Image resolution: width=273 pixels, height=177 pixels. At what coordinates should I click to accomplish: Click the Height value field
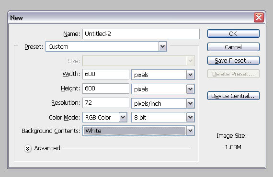click(106, 88)
